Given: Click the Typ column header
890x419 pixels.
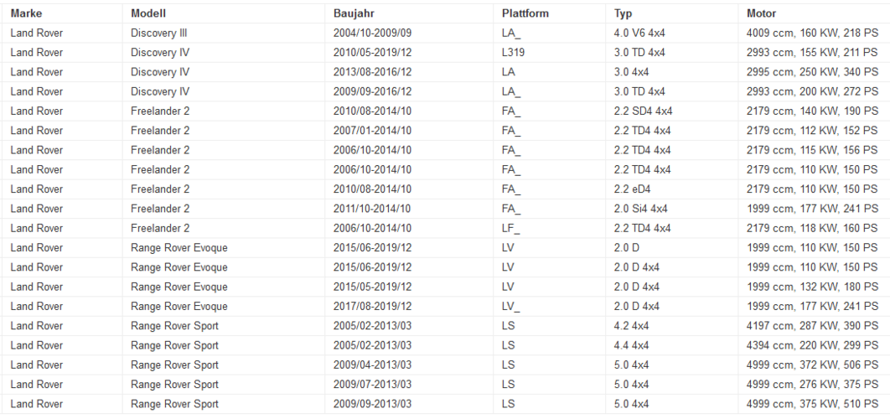Looking at the screenshot, I should coord(623,13).
